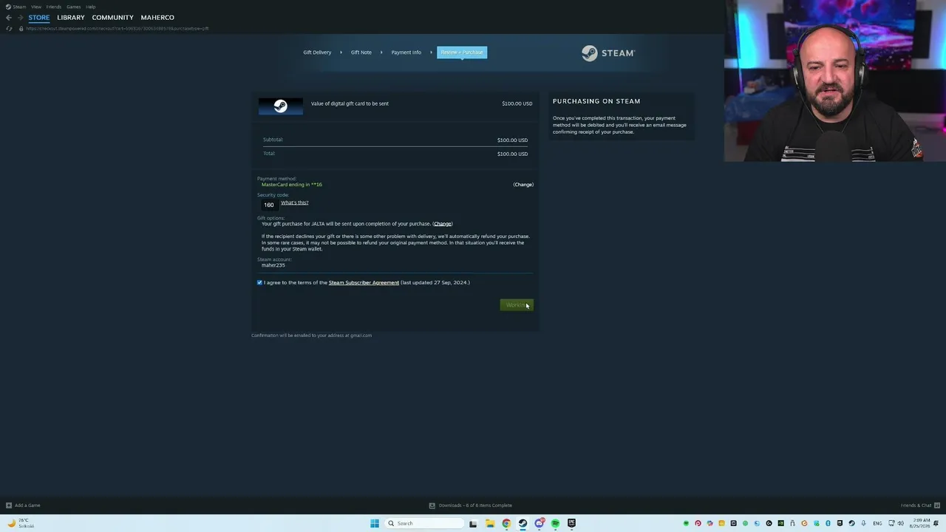This screenshot has height=532, width=946.
Task: Switch to the LIBRARY tab
Action: tap(71, 18)
